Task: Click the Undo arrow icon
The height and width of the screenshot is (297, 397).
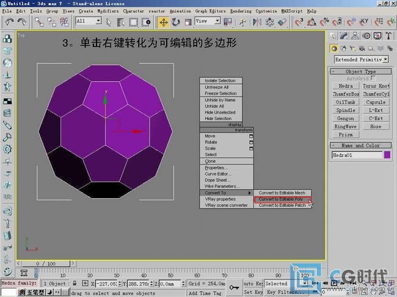Action: click(x=9, y=22)
